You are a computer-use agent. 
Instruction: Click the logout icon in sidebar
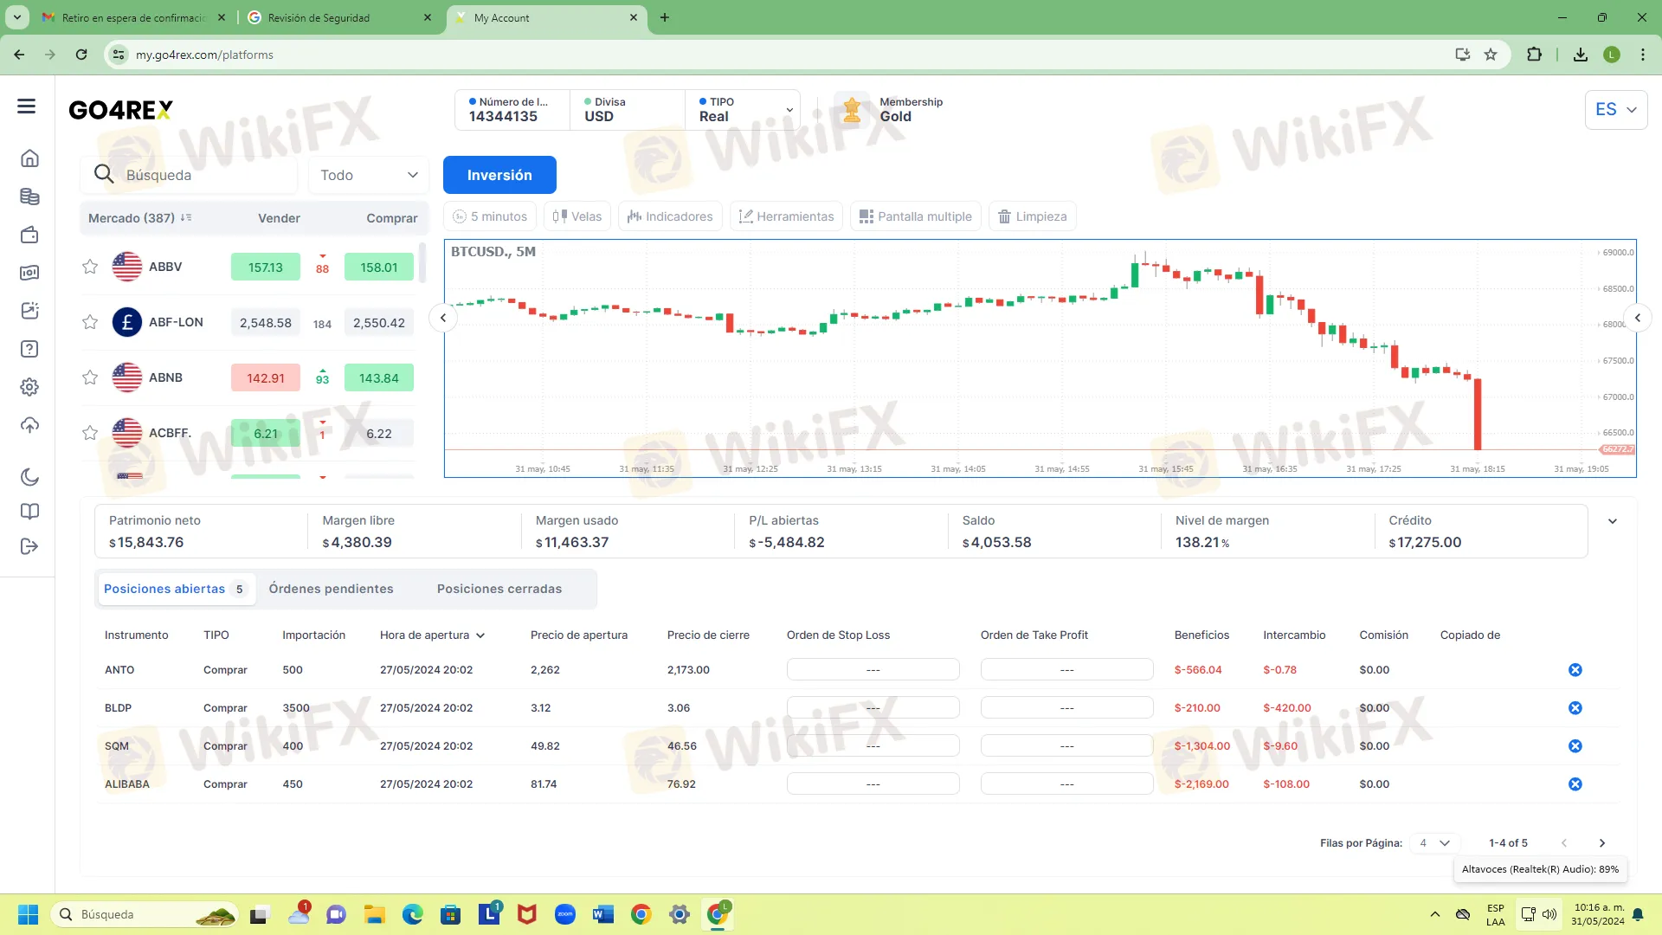[x=29, y=546]
